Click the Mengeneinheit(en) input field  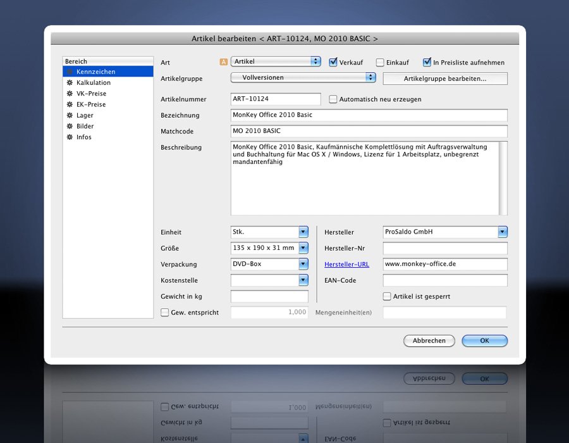[x=444, y=312]
